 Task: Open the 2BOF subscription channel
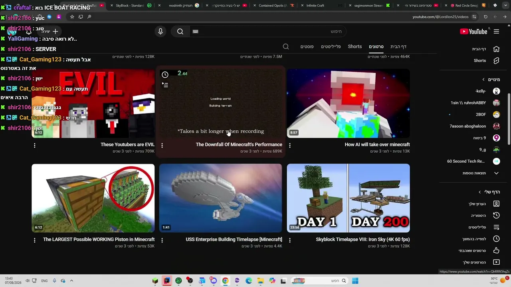click(487, 114)
